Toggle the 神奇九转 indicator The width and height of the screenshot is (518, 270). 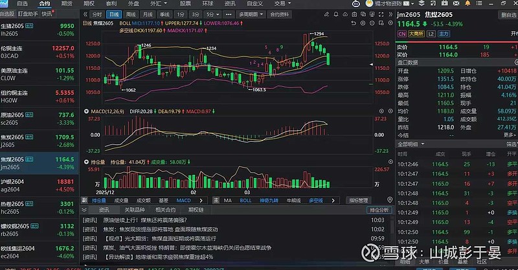coord(269,200)
